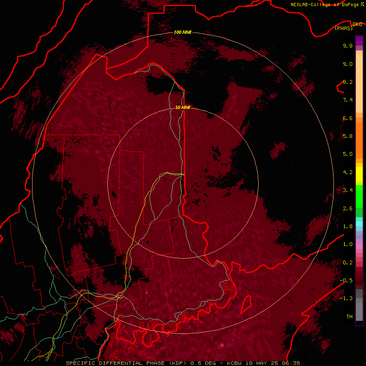Click the yellow band of the color scale

[359, 174]
